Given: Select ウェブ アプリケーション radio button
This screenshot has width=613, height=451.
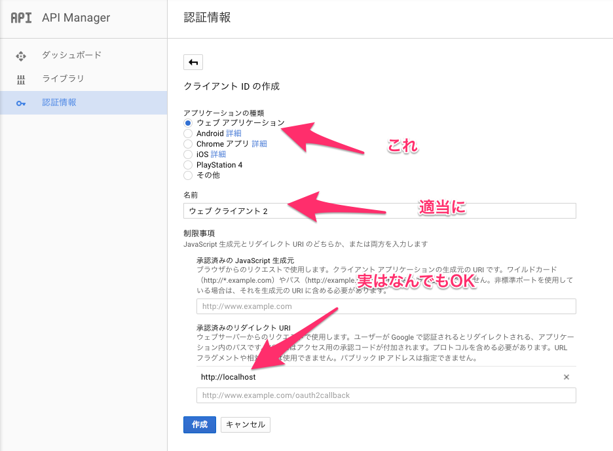Looking at the screenshot, I should point(188,122).
